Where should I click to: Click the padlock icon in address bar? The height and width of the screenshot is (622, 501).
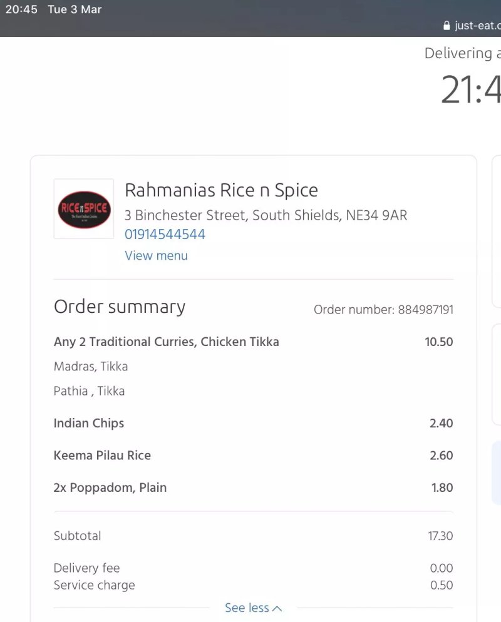pyautogui.click(x=447, y=26)
